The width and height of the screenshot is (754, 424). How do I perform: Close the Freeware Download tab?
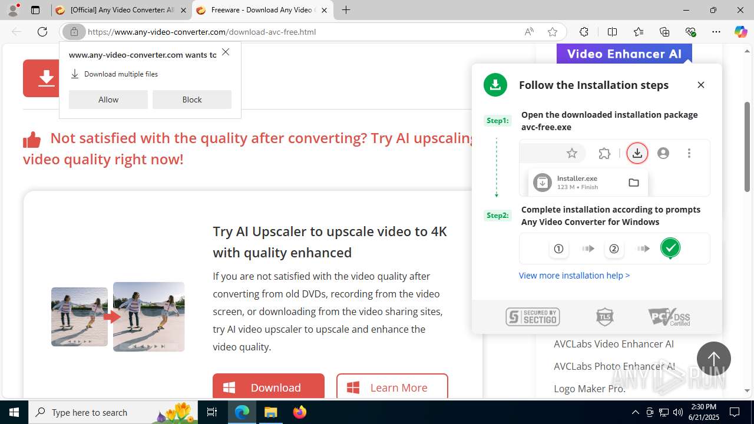tap(324, 10)
